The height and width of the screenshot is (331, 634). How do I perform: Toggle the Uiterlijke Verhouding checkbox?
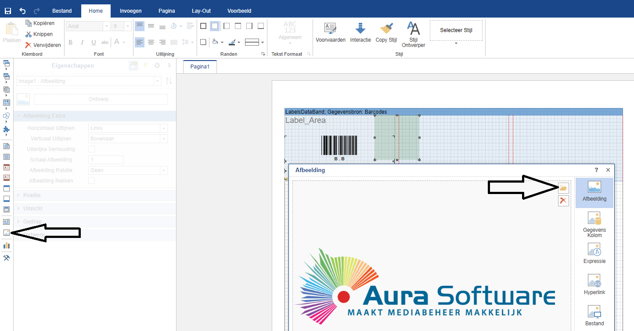92,149
